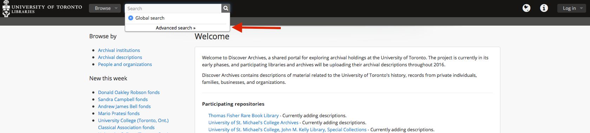Screen dimensions: 590x133
Task: Select the Global search radio button
Action: pyautogui.click(x=131, y=18)
